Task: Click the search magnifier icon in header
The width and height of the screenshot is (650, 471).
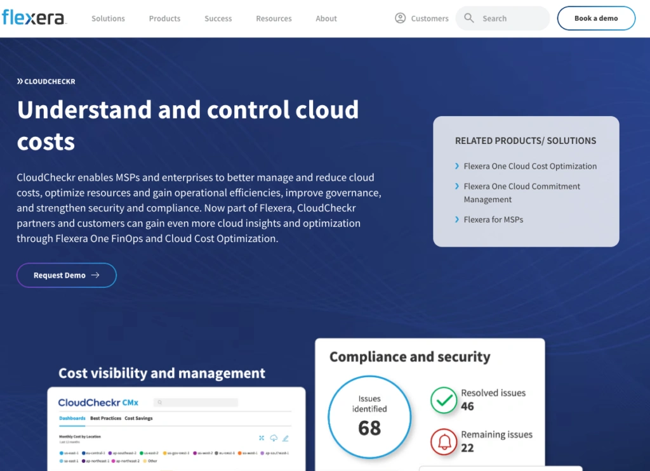Action: (469, 18)
